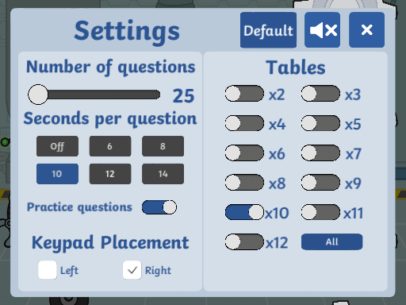Turn on the x8 table switch
This screenshot has height=305, width=406.
(x=244, y=183)
